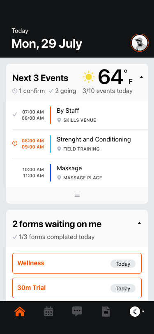Collapse the forms waiting on me section
Image resolution: width=154 pixels, height=334 pixels.
pos(139,223)
